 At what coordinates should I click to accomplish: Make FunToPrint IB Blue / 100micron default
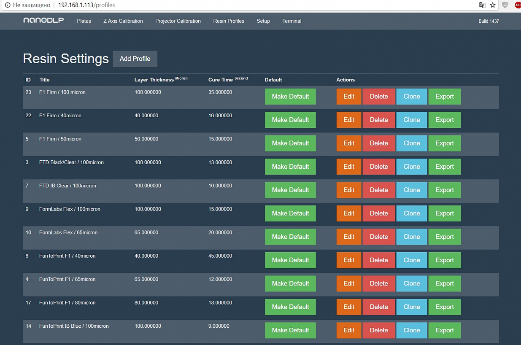pos(290,330)
